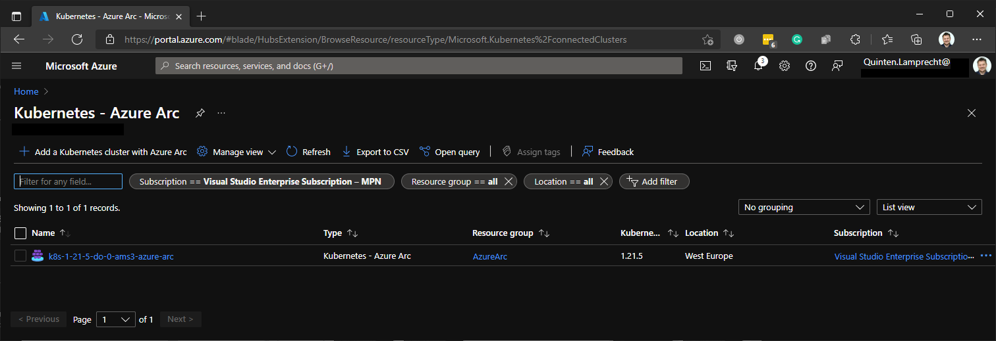This screenshot has width=996, height=341.
Task: Tick the checkbox for k8s-1-21-5-do-0-ams3-azure-arc row
Action: [x=20, y=256]
